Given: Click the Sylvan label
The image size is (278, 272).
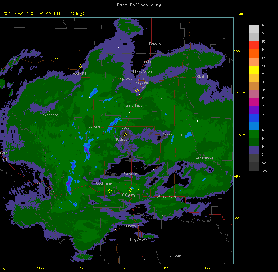Looking at the screenshot, I should [x=126, y=79].
